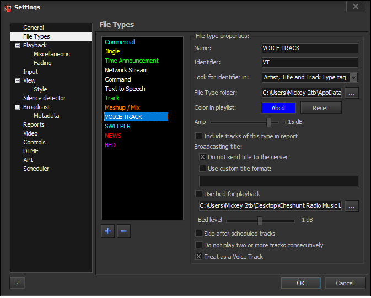Select Track file type in list

[112, 98]
